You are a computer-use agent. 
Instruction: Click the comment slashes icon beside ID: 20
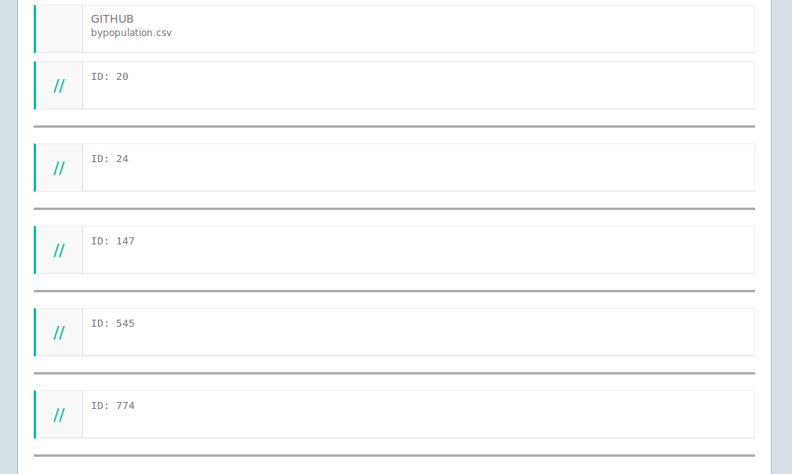(x=59, y=86)
